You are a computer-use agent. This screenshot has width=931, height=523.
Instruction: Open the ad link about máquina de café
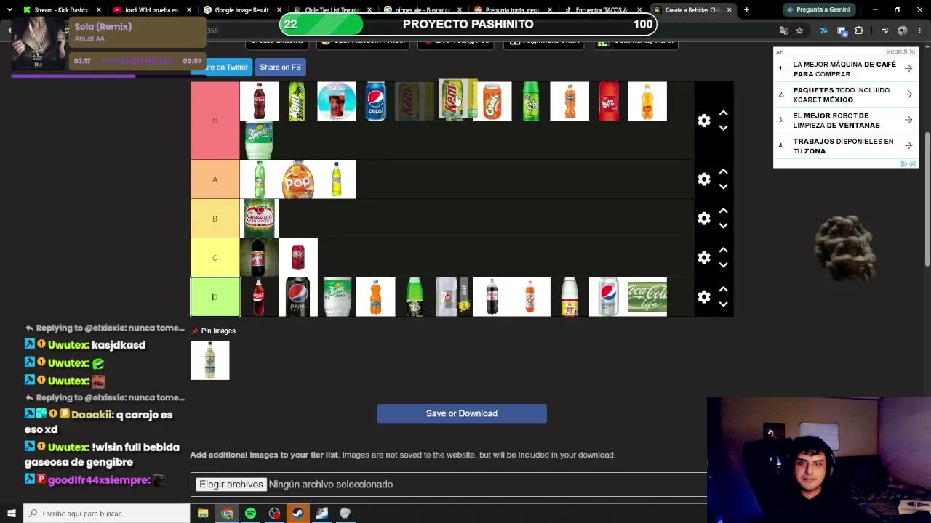pyautogui.click(x=845, y=69)
